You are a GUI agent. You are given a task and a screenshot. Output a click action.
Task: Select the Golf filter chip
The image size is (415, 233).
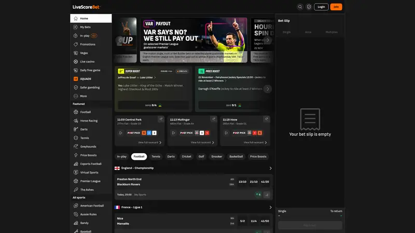(201, 157)
